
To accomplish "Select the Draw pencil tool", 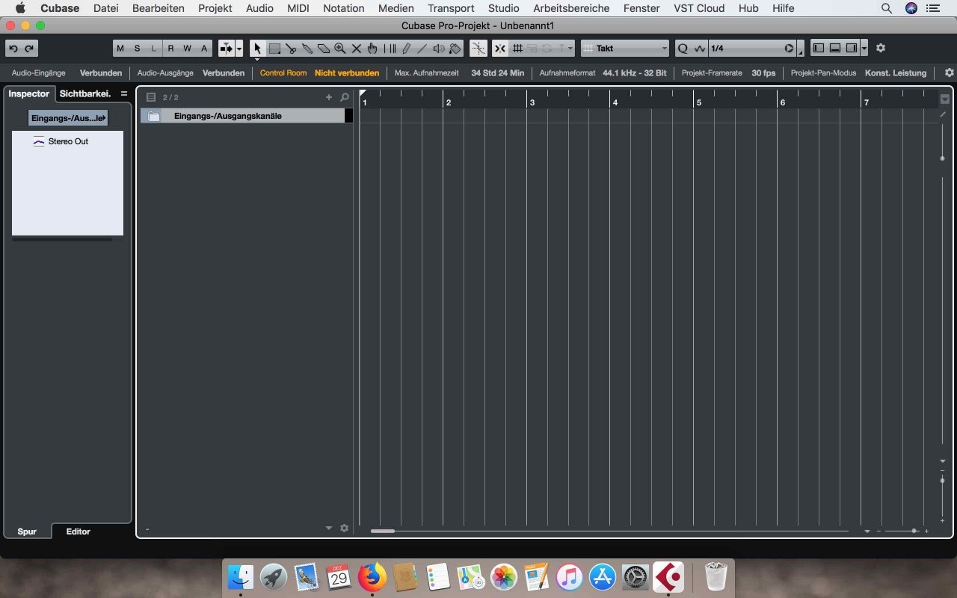I will coord(406,49).
